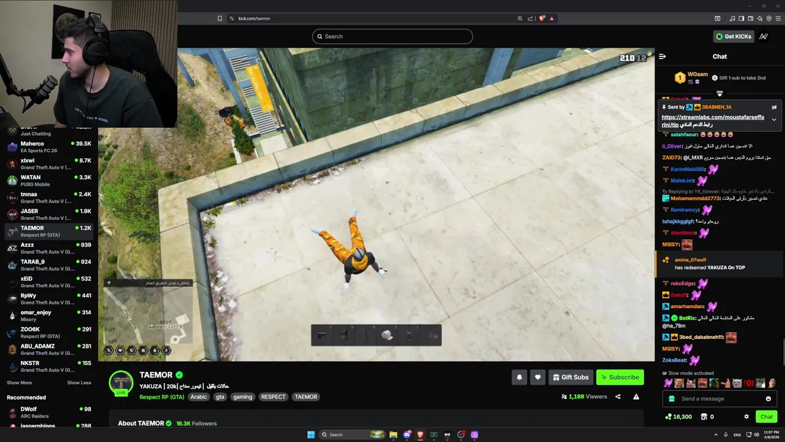
Task: Report stream with warning triangle icon
Action: coord(636,397)
